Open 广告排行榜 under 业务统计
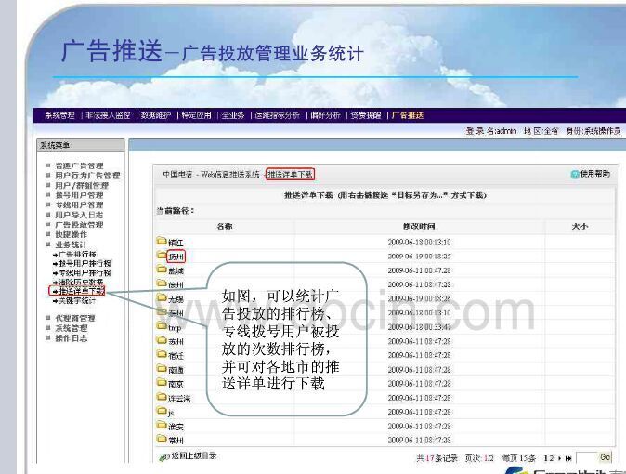This screenshot has height=474, width=626. 78,254
